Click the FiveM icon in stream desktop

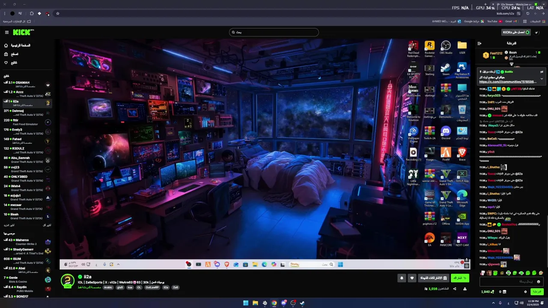[446, 154]
